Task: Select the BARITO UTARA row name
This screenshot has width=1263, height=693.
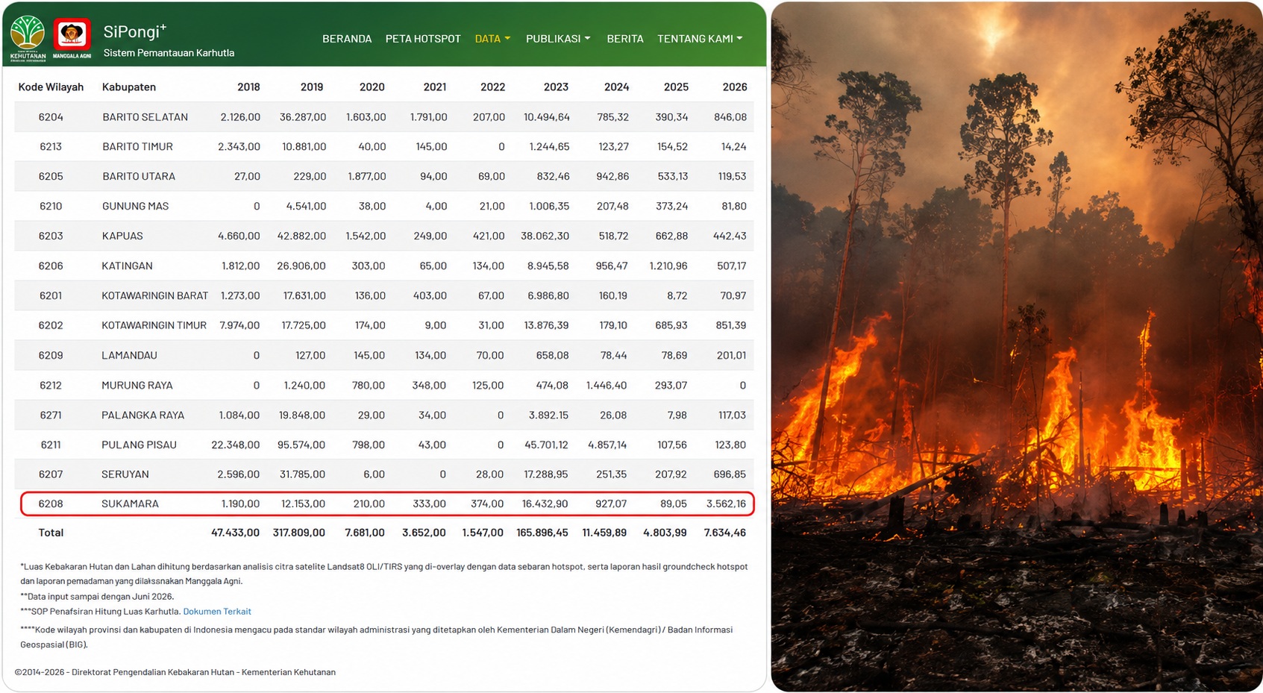Action: coord(139,177)
